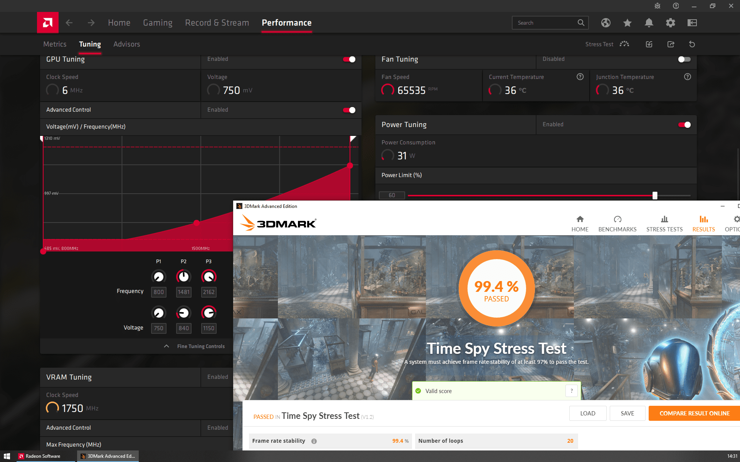This screenshot has height=462, width=740.
Task: Disable the GPU Tuning toggle
Action: [x=349, y=59]
